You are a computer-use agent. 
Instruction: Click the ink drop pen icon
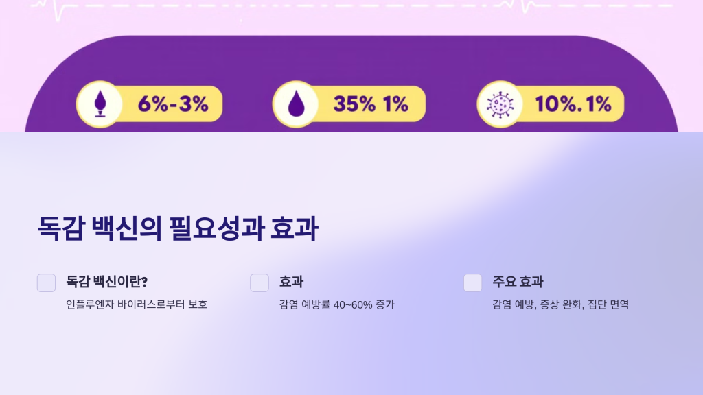99,104
